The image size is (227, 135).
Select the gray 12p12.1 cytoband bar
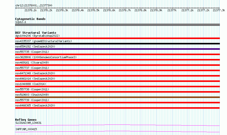117,25
